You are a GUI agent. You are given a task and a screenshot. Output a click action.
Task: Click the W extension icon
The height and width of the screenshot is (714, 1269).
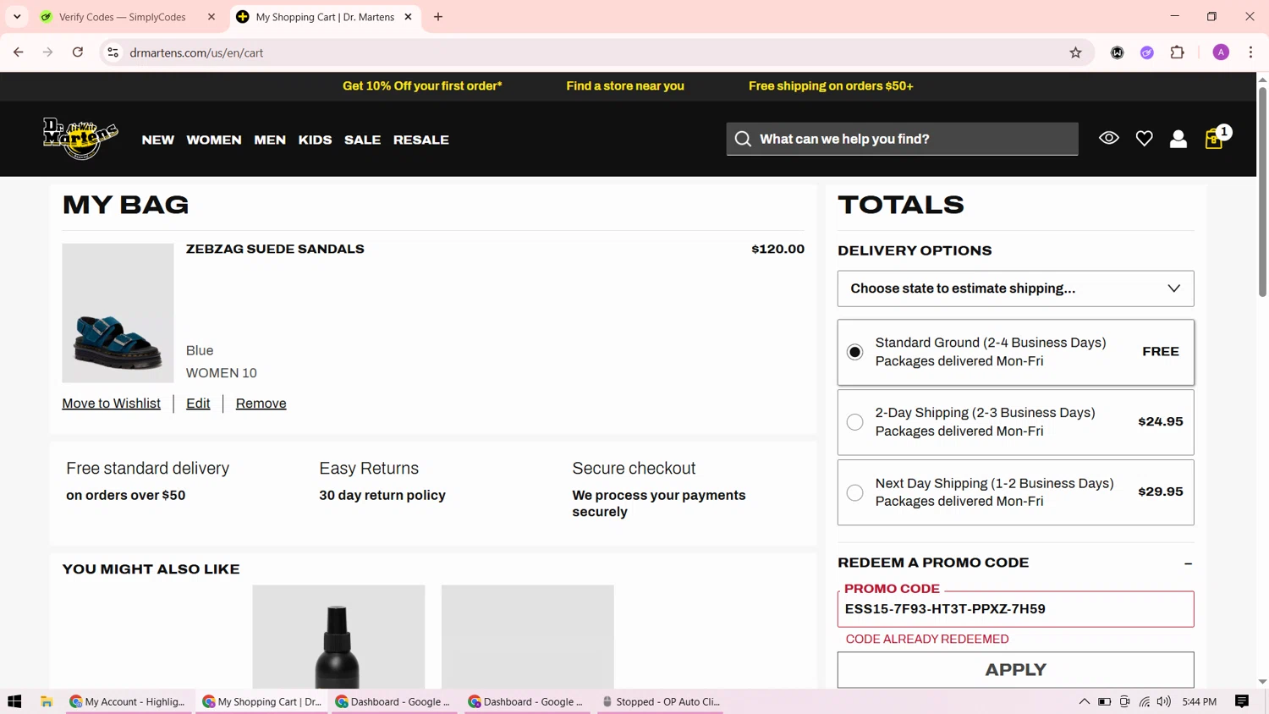(1118, 52)
